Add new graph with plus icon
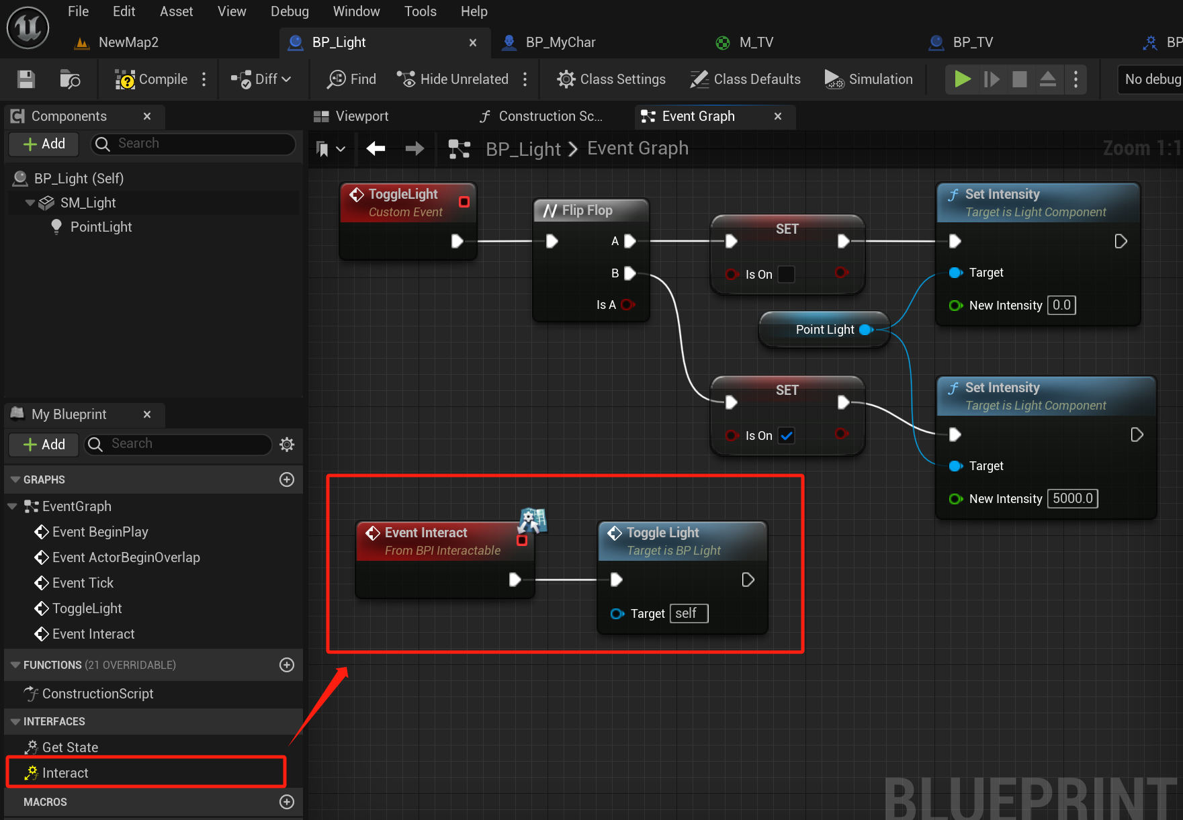This screenshot has width=1183, height=820. click(x=287, y=480)
